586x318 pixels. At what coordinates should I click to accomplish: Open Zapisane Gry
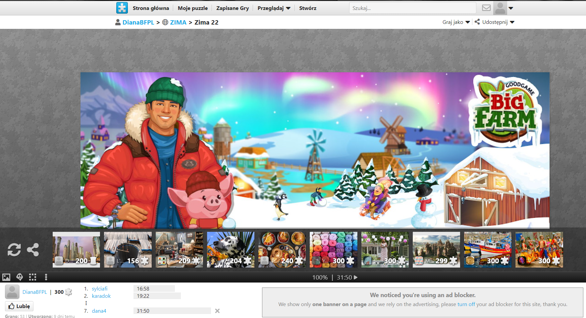(x=233, y=8)
